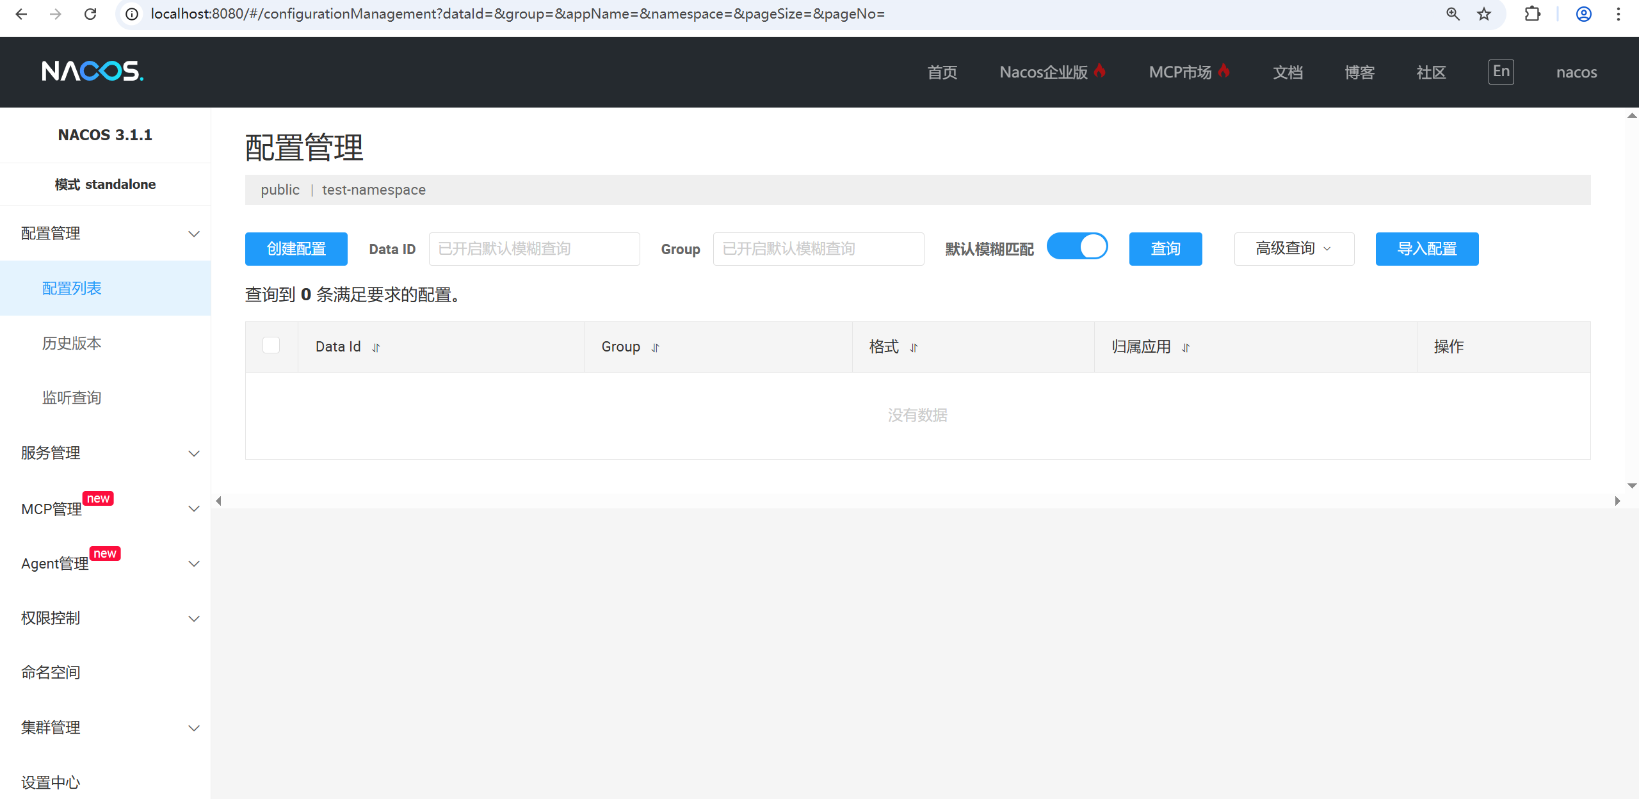Open the browser three-dot menu

coord(1619,14)
